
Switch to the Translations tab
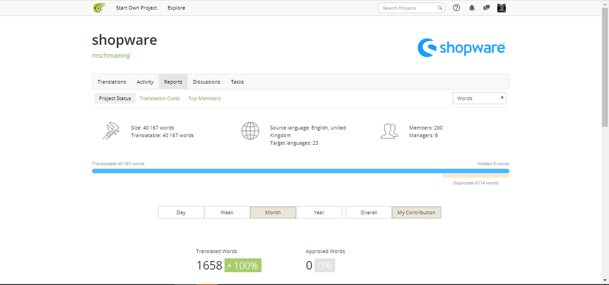tap(112, 82)
